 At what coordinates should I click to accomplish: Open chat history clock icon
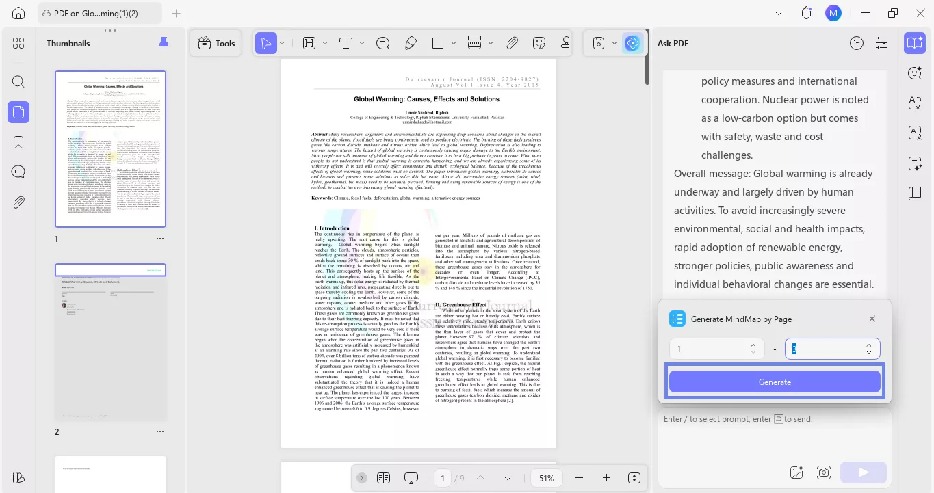[x=857, y=43]
